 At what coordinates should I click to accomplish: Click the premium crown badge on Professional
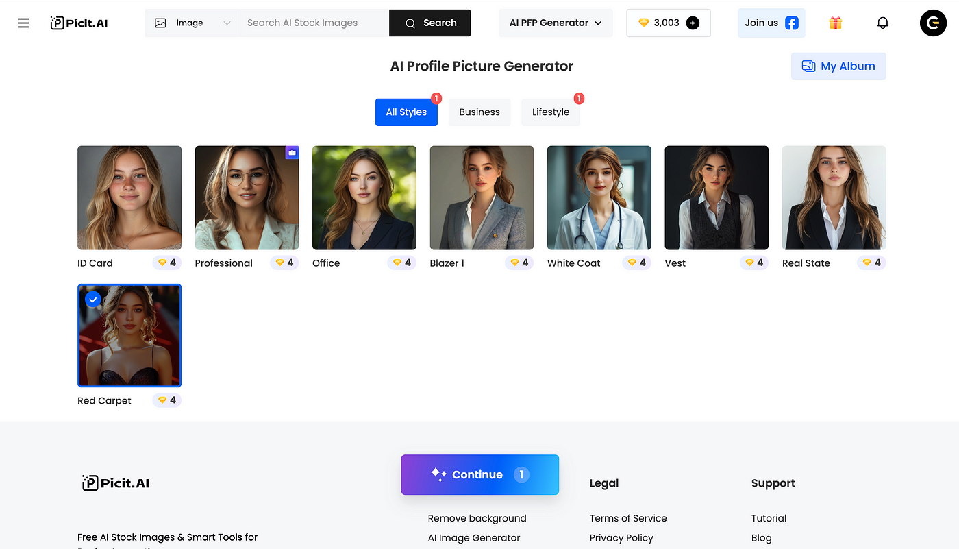(292, 153)
